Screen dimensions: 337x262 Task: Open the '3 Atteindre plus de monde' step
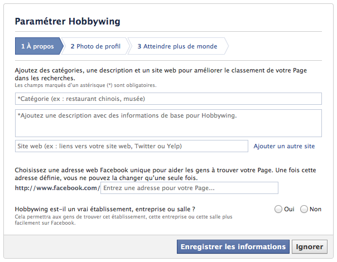[x=177, y=46]
